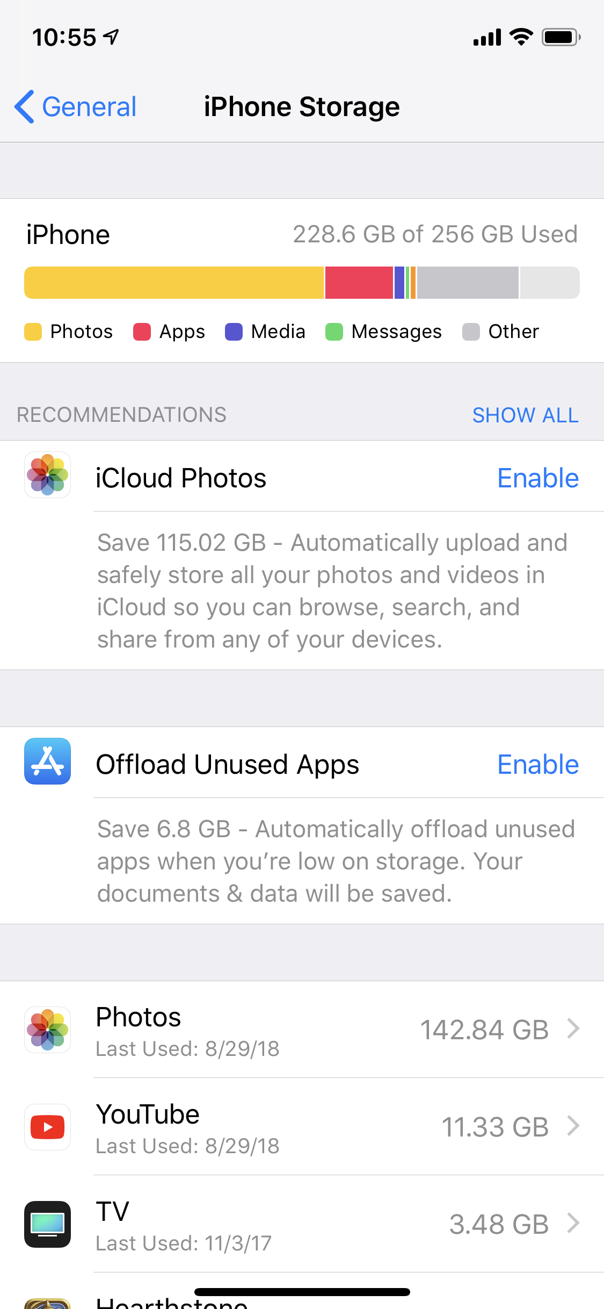Tap the iCloud Photos app icon

47,474
